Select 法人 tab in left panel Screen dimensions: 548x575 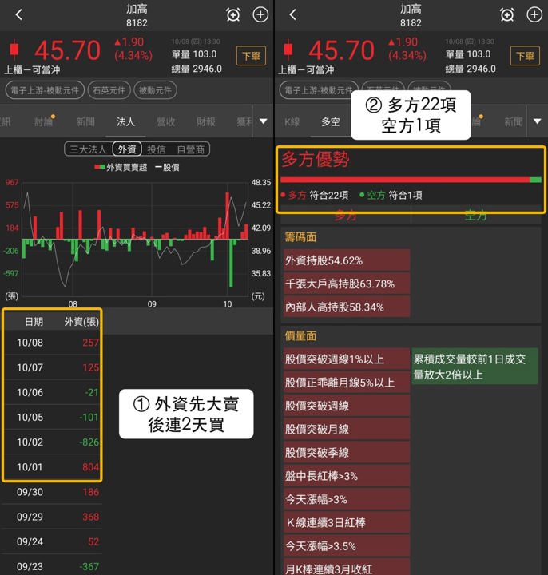pos(125,121)
